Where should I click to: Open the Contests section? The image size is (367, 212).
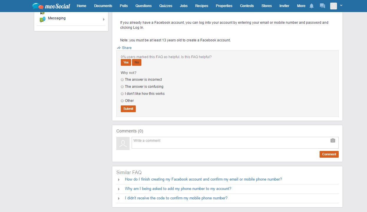tap(247, 6)
